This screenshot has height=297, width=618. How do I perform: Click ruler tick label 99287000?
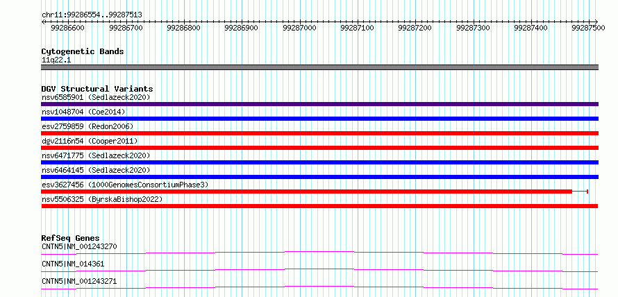pyautogui.click(x=299, y=28)
